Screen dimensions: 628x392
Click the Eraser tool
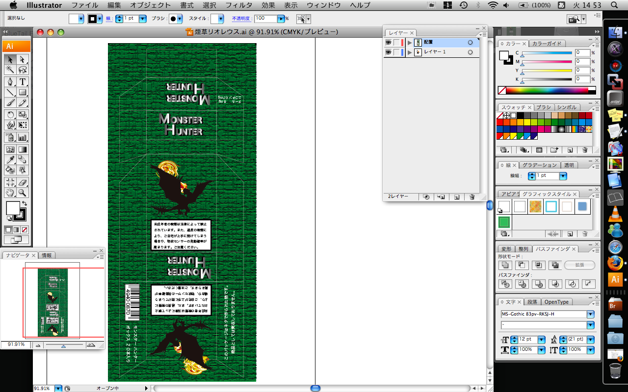[x=23, y=182]
